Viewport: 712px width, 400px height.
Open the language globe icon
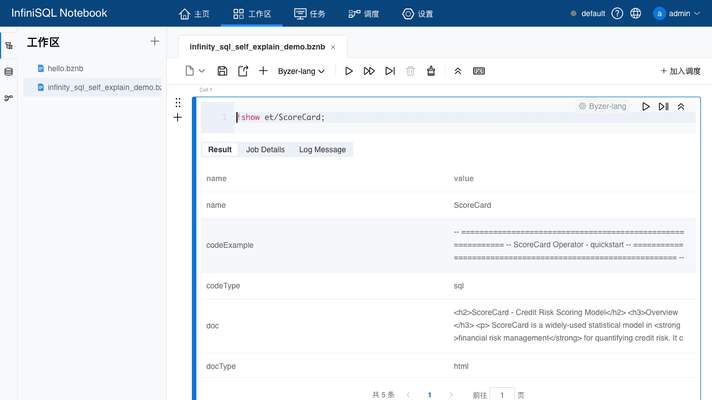coord(636,14)
